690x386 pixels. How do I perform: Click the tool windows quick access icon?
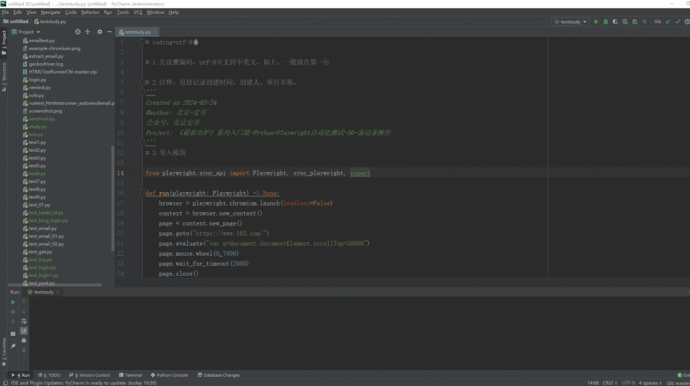[x=5, y=383]
